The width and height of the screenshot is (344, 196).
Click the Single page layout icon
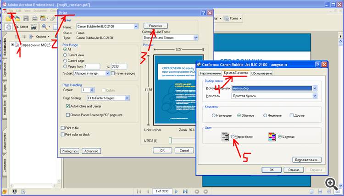pos(311,191)
